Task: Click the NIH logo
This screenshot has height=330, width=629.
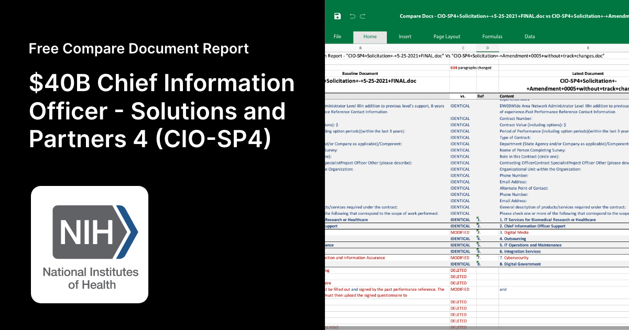Action: pyautogui.click(x=89, y=244)
